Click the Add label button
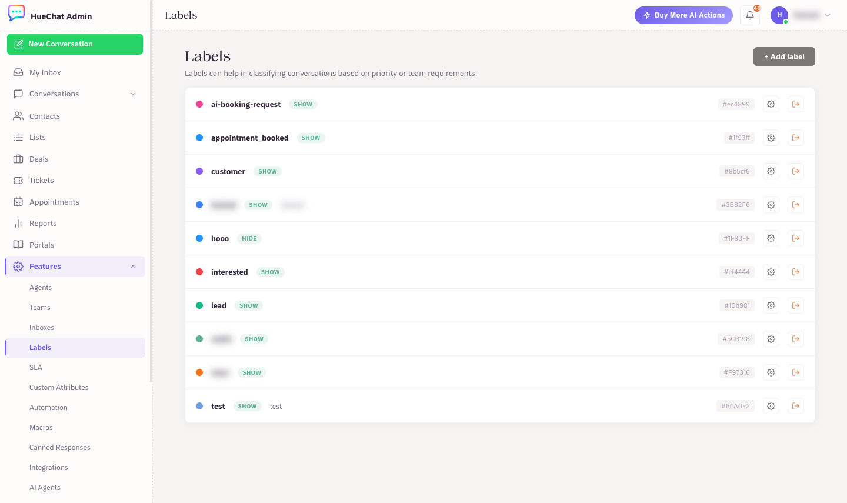This screenshot has height=503, width=847. 784,56
